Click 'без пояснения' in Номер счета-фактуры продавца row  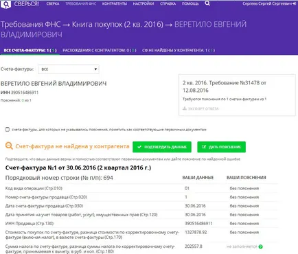pyautogui.click(x=244, y=197)
